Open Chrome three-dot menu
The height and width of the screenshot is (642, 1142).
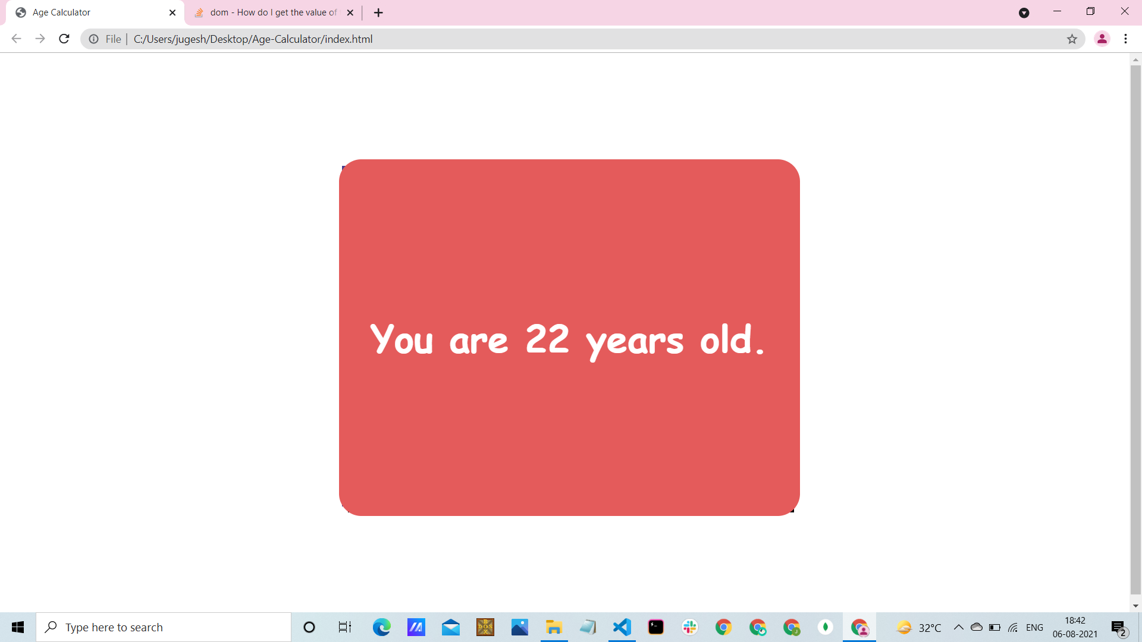coord(1125,39)
